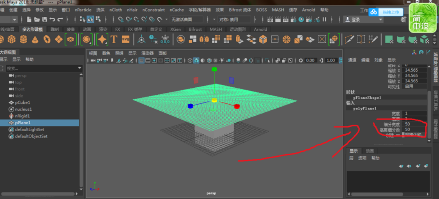Open the Arnold menu
This screenshot has width=439, height=199.
pyautogui.click(x=308, y=10)
